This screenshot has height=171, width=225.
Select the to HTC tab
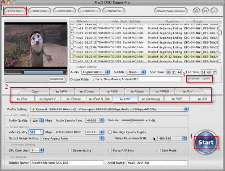point(125,99)
